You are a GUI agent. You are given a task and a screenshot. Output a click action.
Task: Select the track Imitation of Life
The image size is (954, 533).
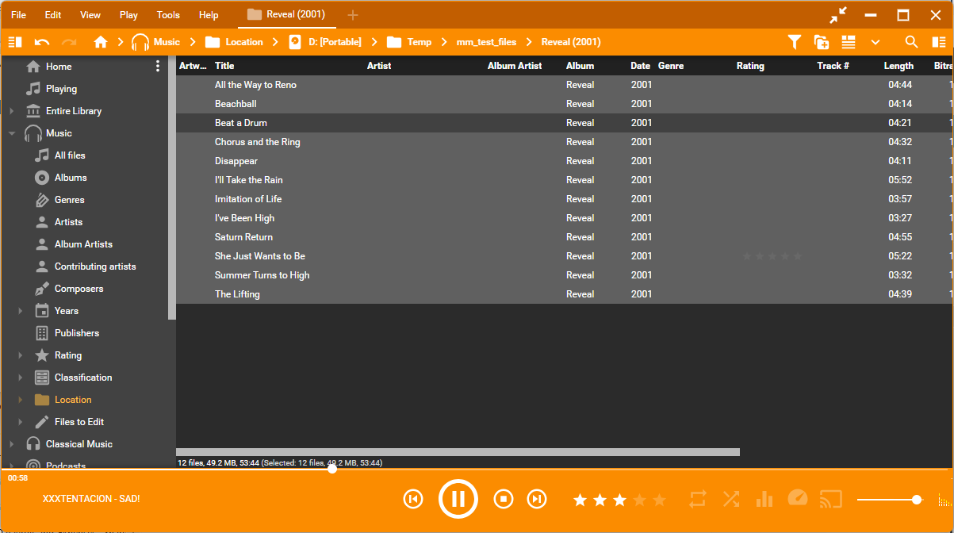tap(248, 199)
